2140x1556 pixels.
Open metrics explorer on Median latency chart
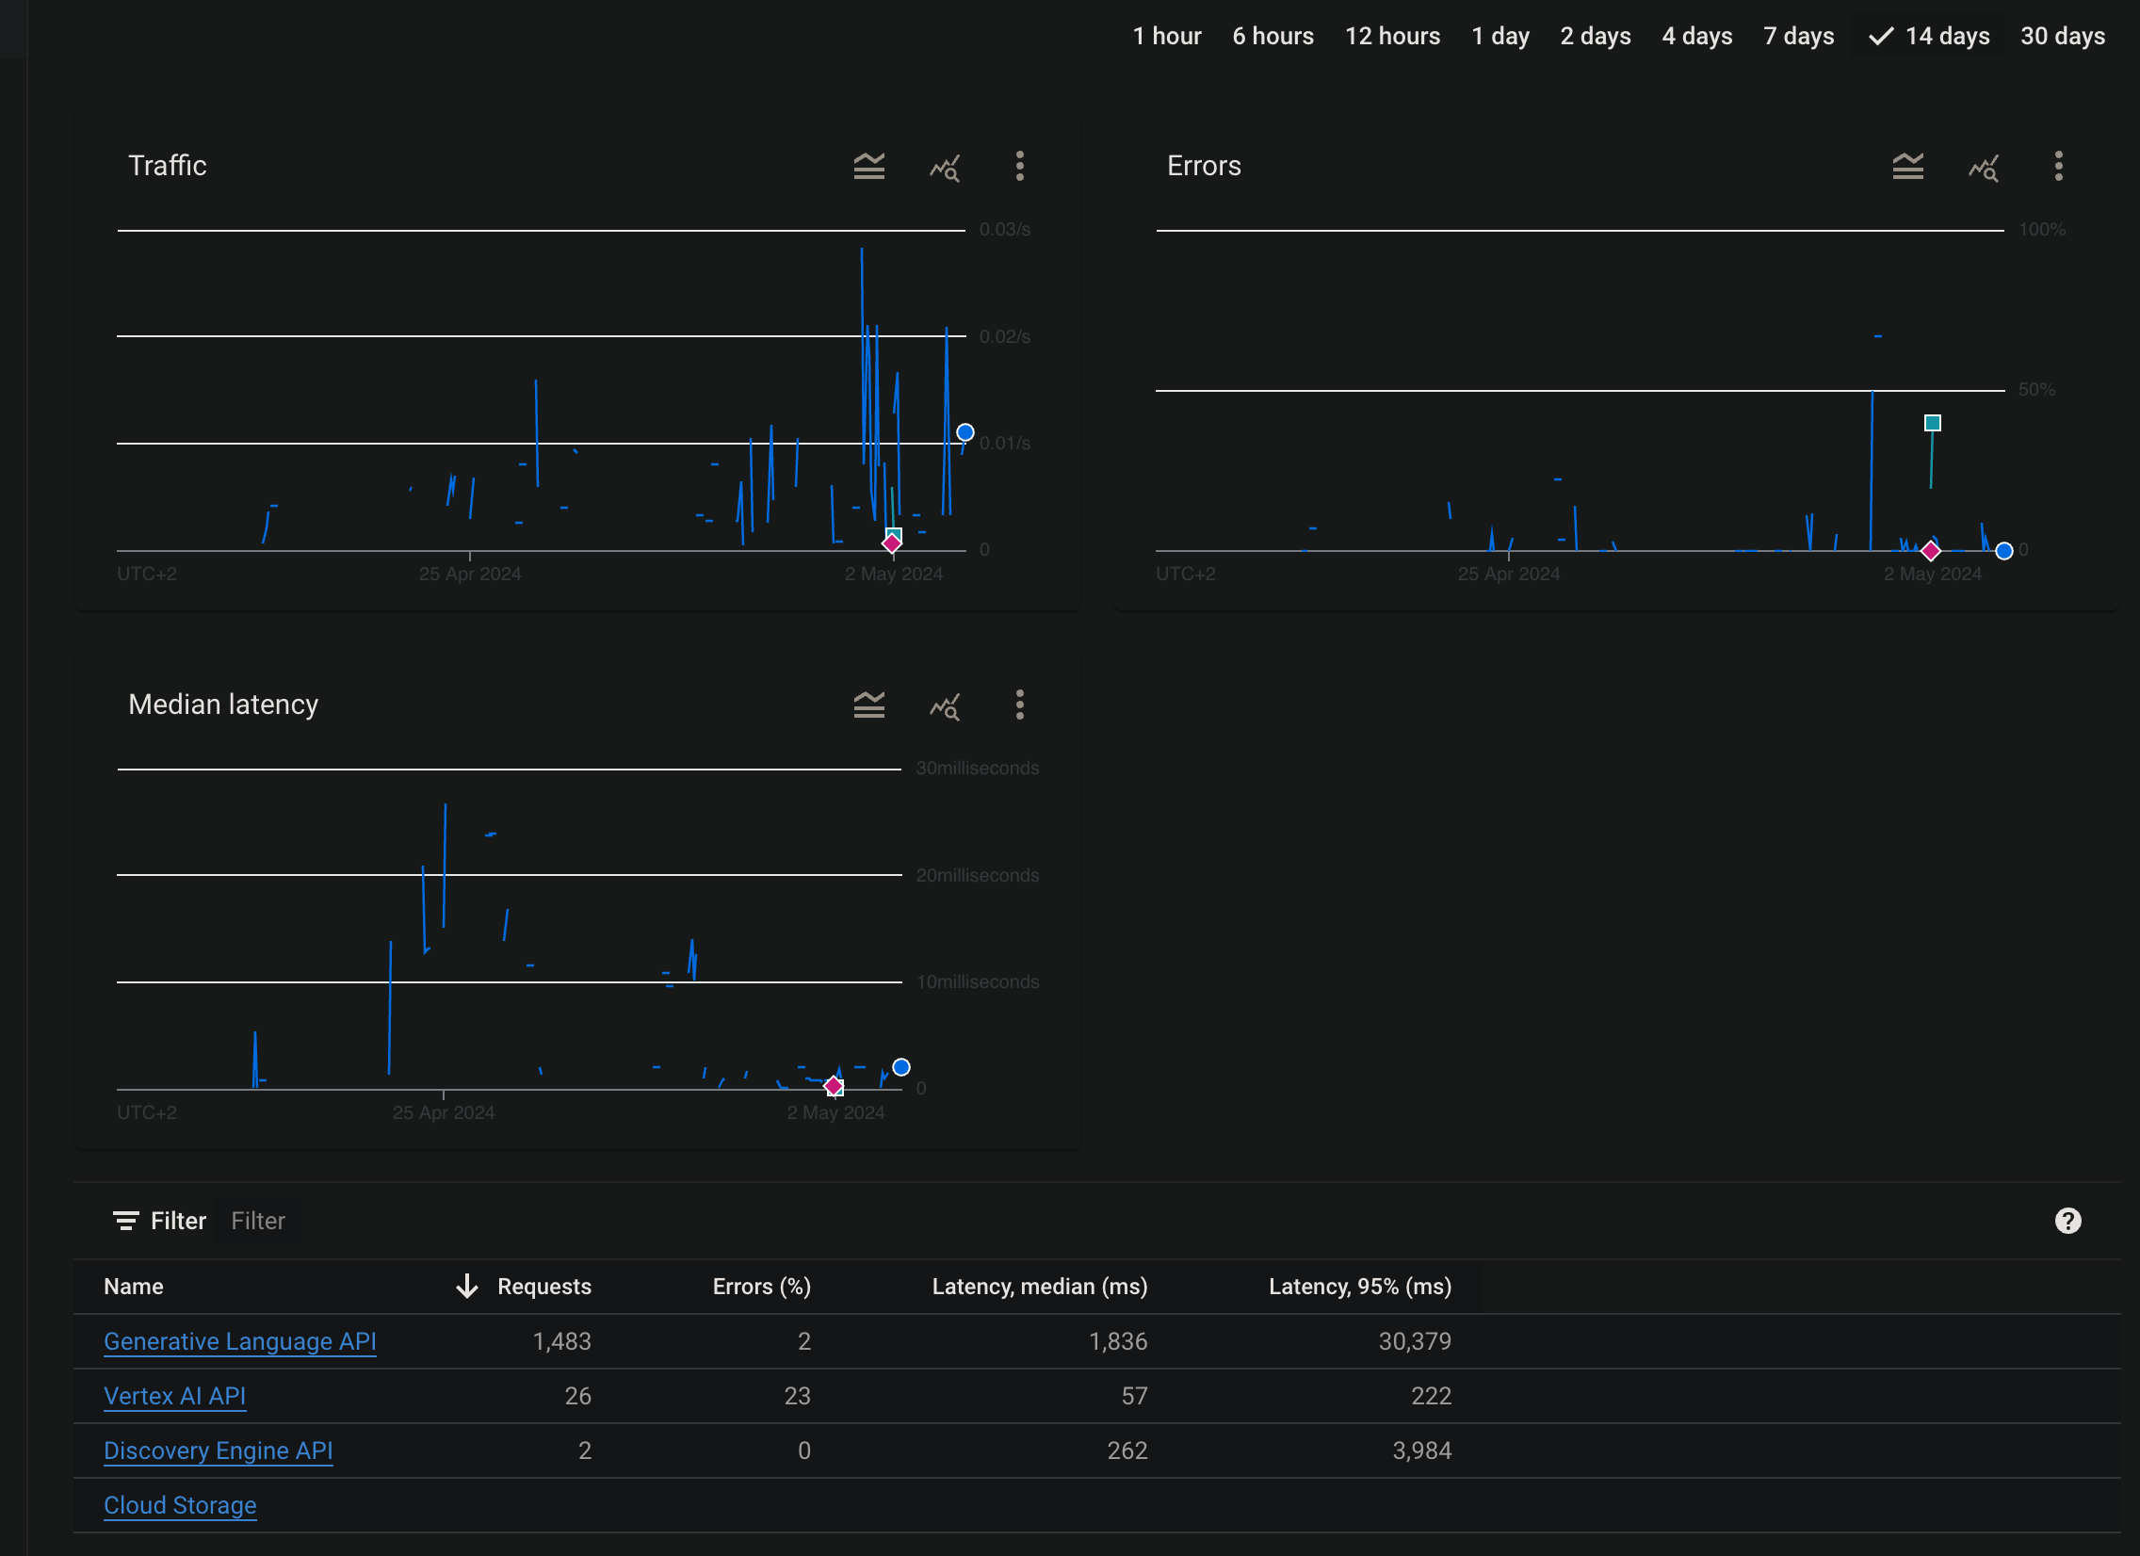945,706
